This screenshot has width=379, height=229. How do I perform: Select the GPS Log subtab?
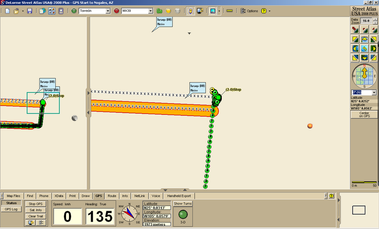(11, 209)
